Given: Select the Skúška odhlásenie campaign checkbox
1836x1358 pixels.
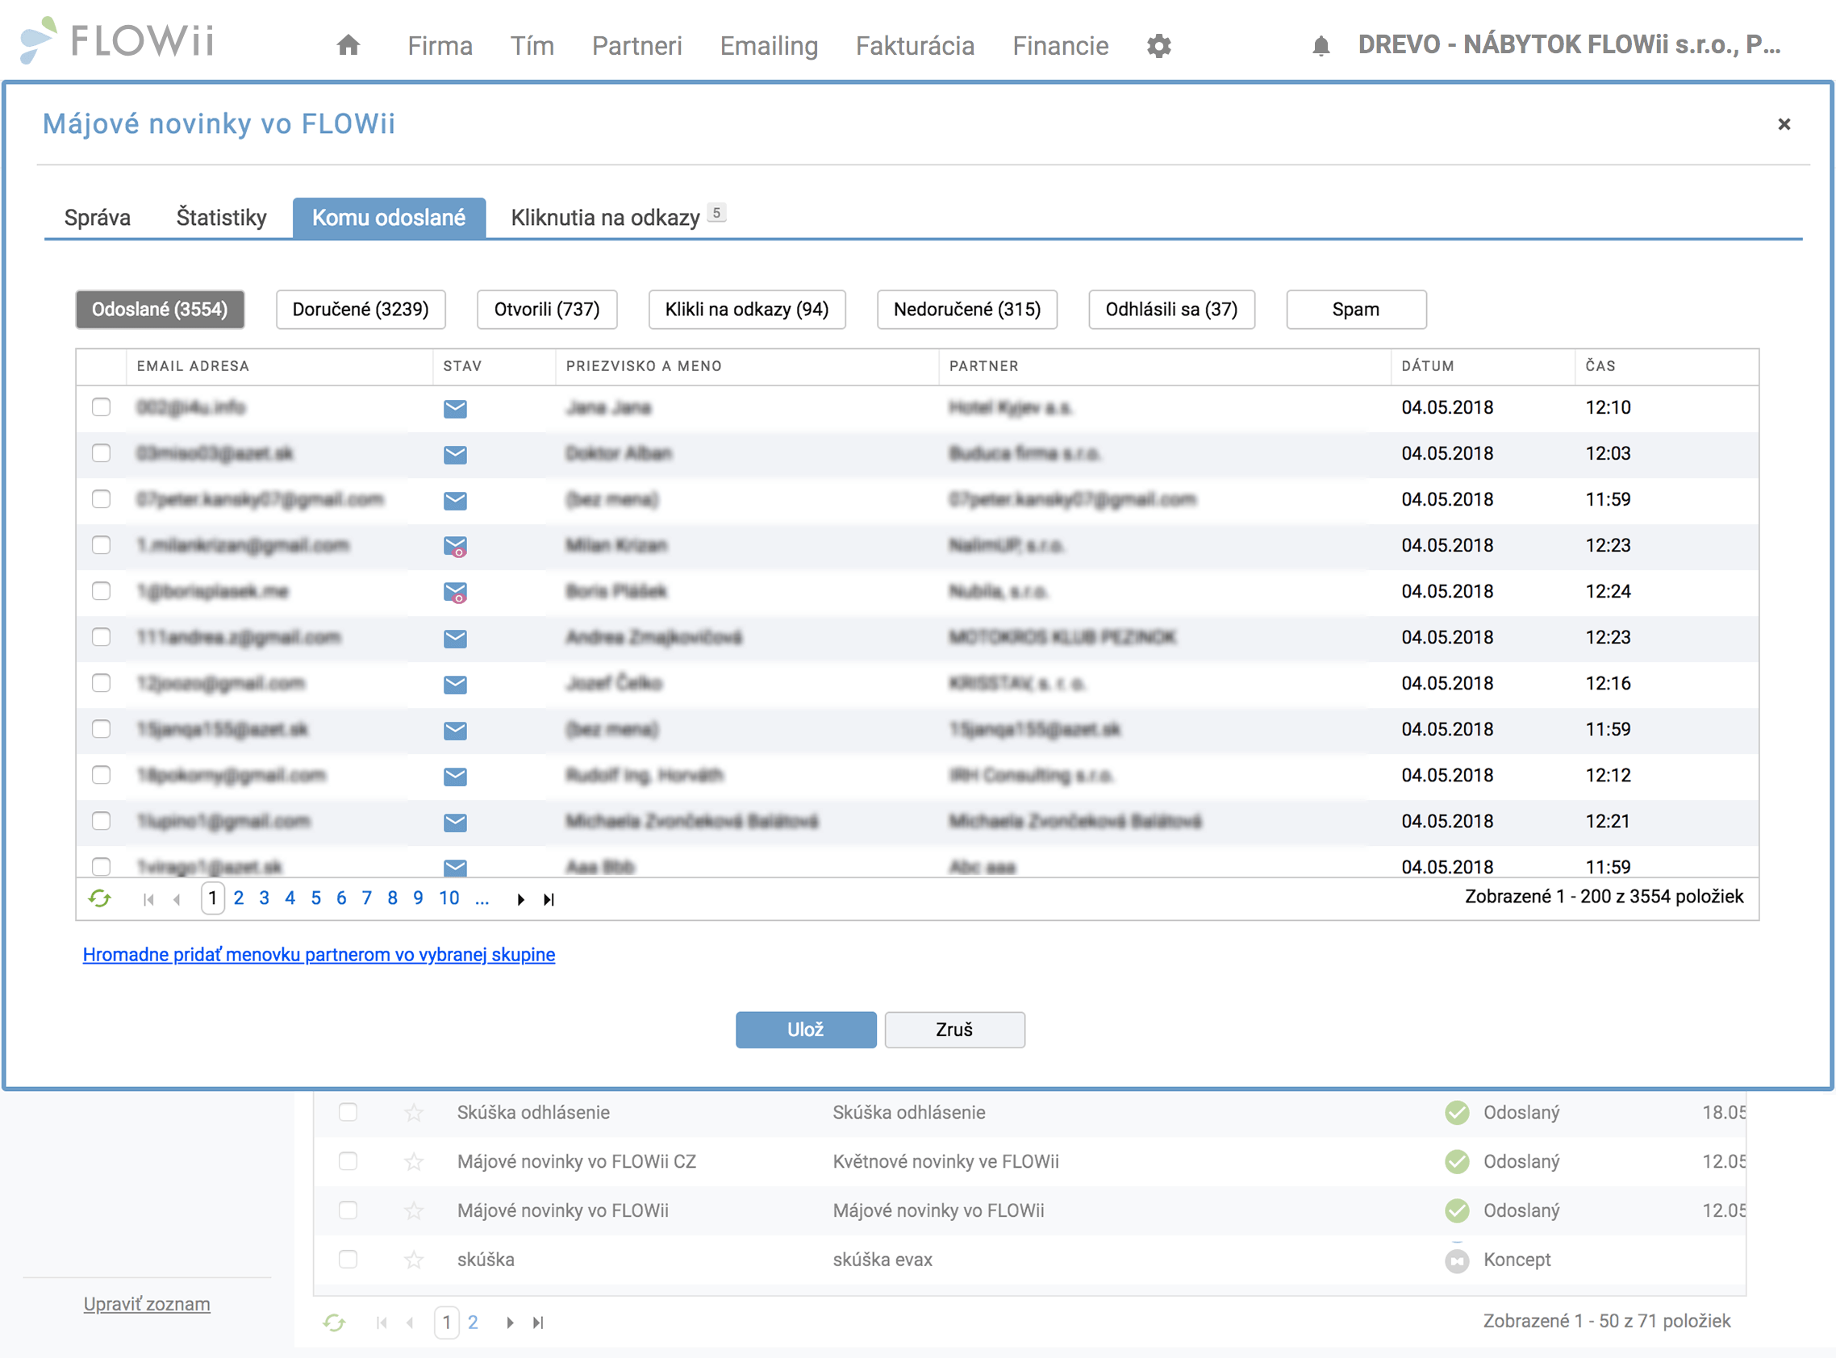Looking at the screenshot, I should pos(348,1112).
